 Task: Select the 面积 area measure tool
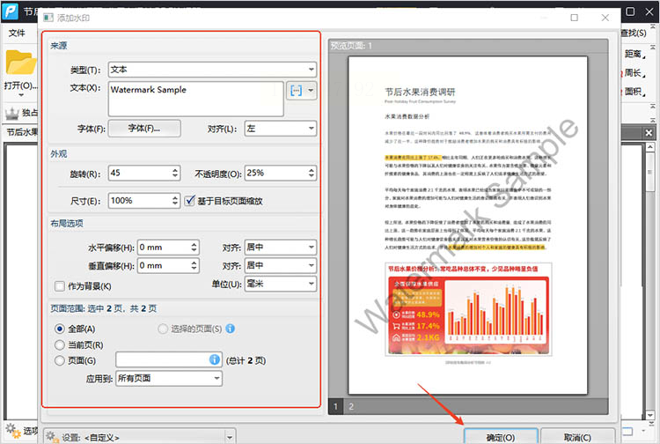tap(633, 91)
